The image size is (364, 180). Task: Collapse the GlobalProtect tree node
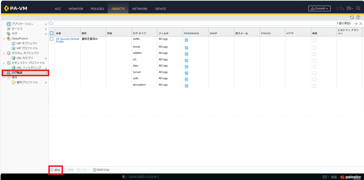coord(4,39)
